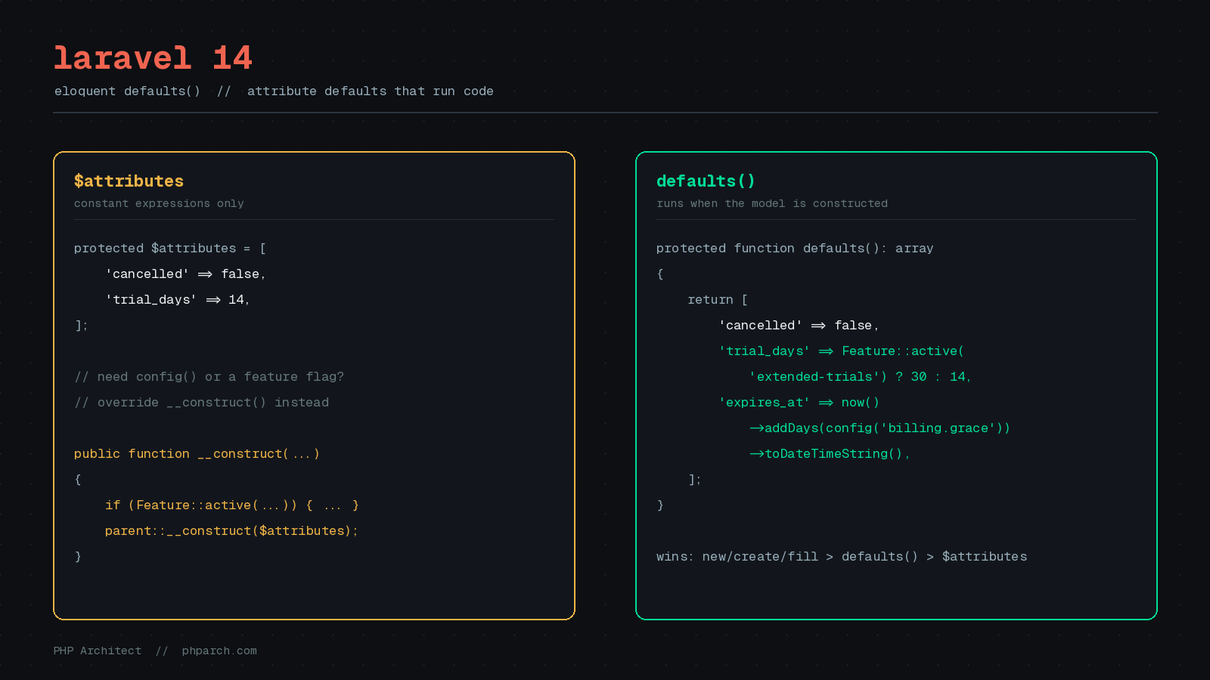This screenshot has width=1210, height=680.
Task: Click the 'constant expressions only' caption
Action: (159, 203)
